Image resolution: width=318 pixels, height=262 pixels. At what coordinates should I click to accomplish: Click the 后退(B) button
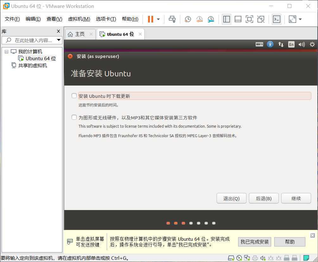(x=264, y=198)
